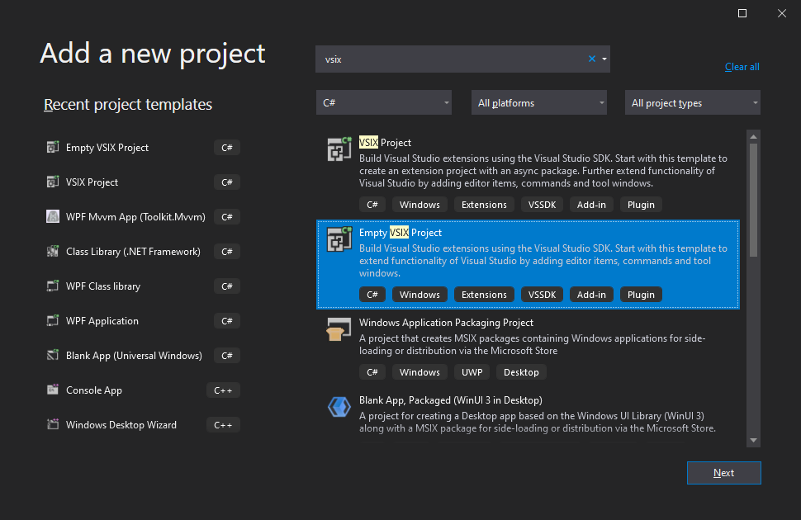The width and height of the screenshot is (801, 520).
Task: Click the C++ tag beside Windows Desktop Wizard
Action: coord(223,425)
